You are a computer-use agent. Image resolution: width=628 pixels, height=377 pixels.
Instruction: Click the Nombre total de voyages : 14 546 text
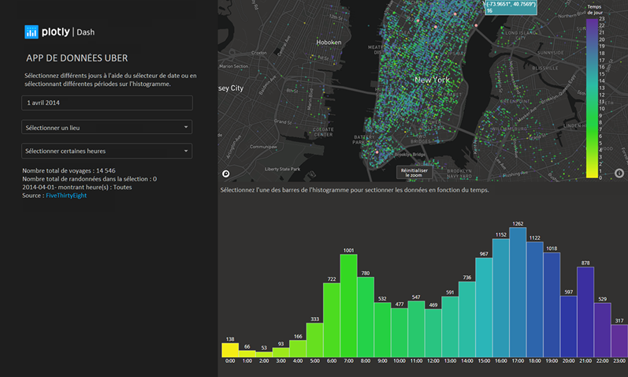[69, 170]
